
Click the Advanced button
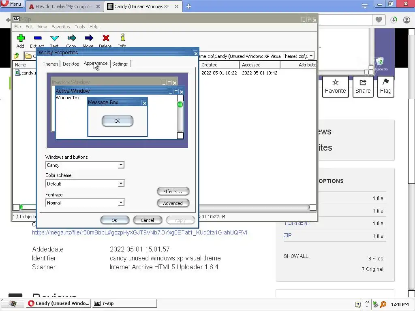173,203
